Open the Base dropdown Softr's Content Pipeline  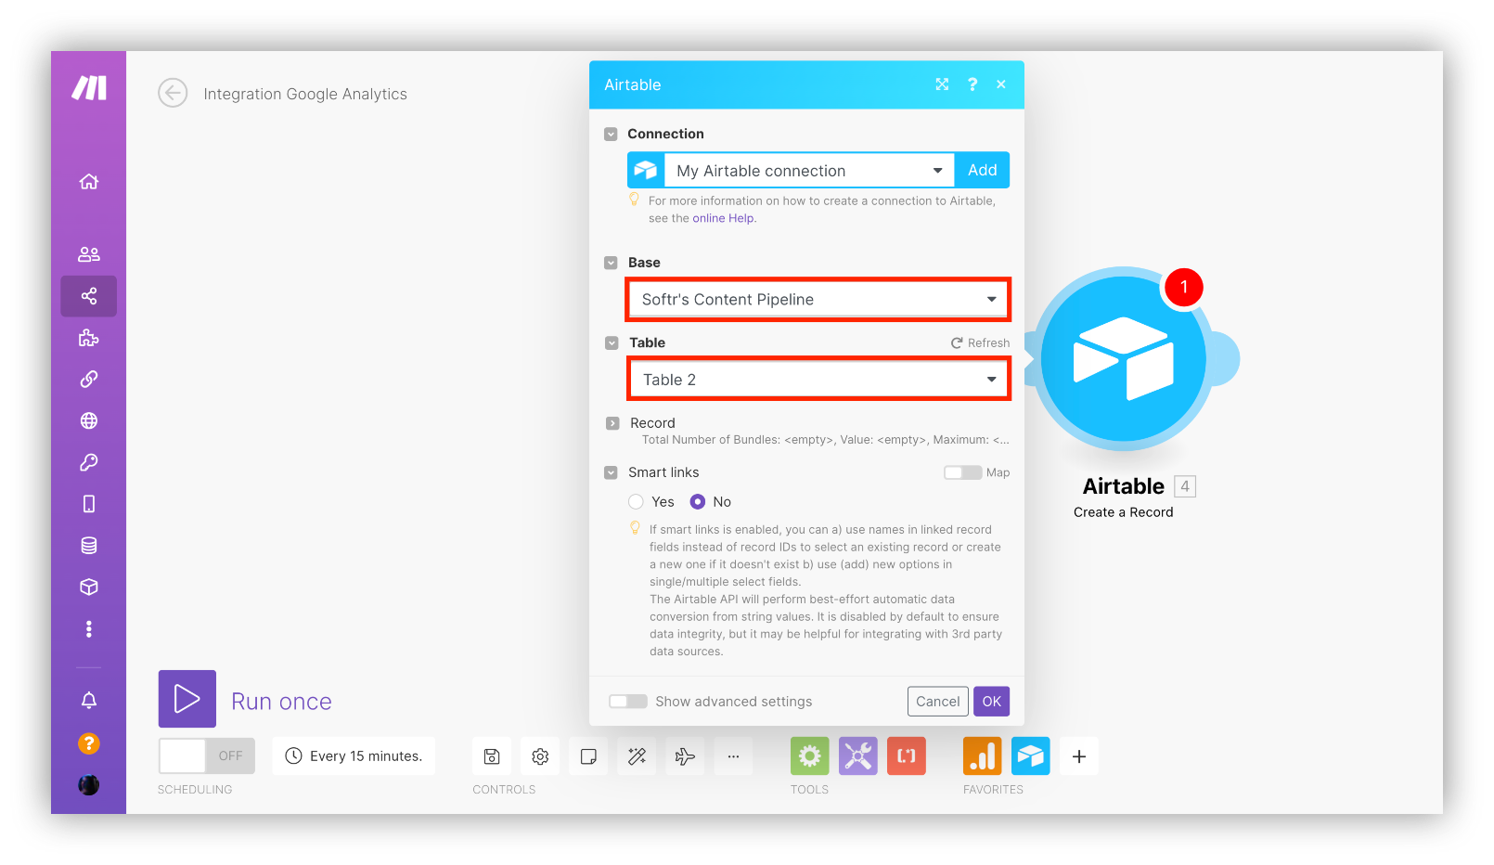tap(818, 300)
